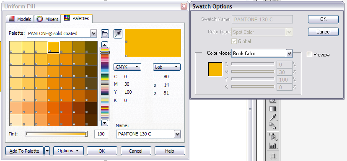Open the Color Mode dropdown
347x161 pixels.
(x=289, y=54)
